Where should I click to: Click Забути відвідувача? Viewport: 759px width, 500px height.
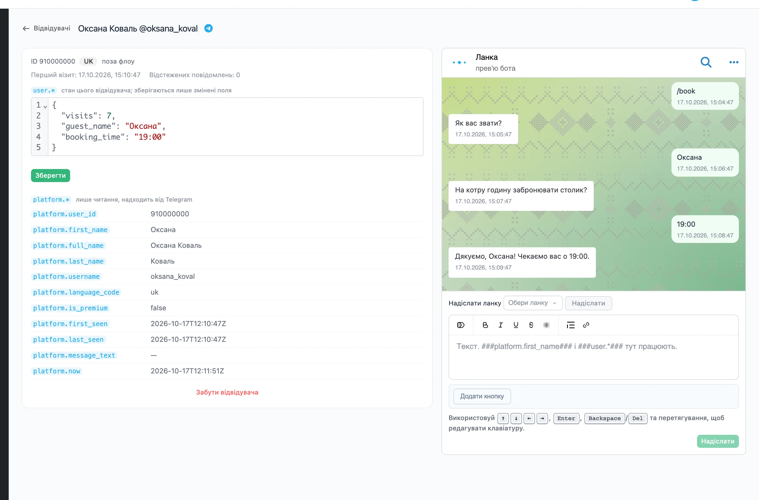coord(227,392)
